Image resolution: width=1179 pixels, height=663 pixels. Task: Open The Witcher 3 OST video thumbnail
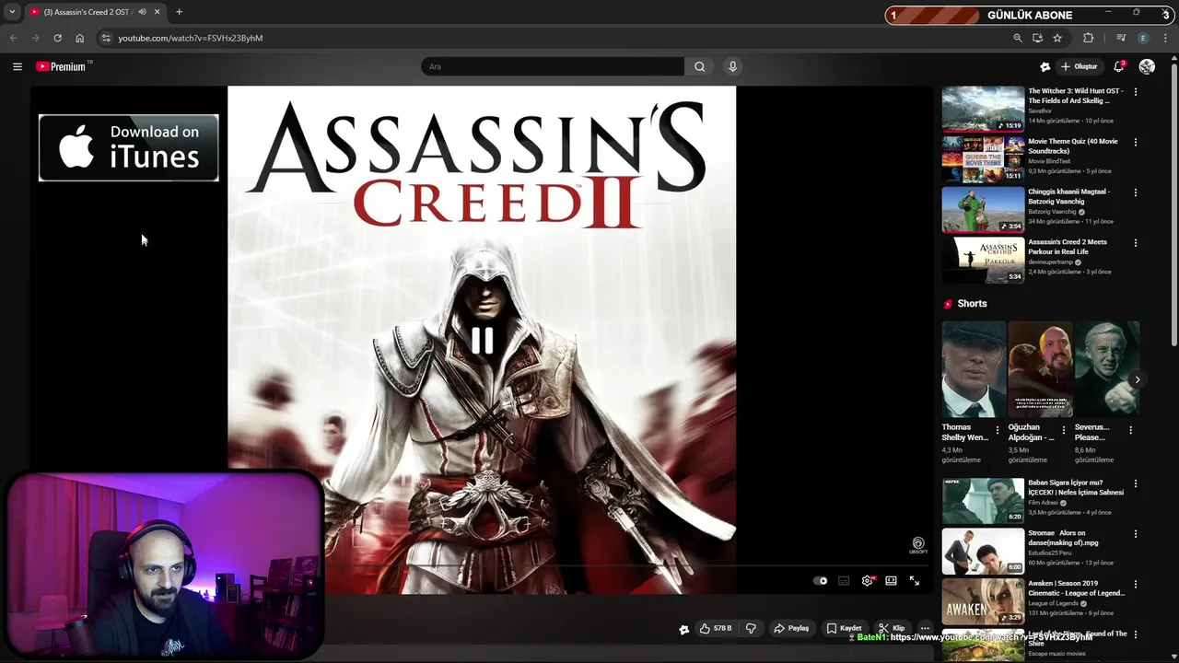tap(983, 110)
